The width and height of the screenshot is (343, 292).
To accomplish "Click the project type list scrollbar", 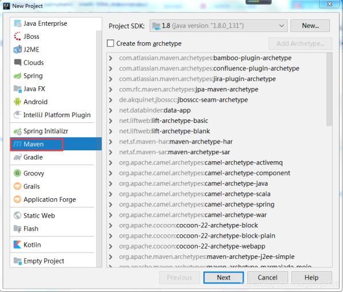I will (x=99, y=149).
